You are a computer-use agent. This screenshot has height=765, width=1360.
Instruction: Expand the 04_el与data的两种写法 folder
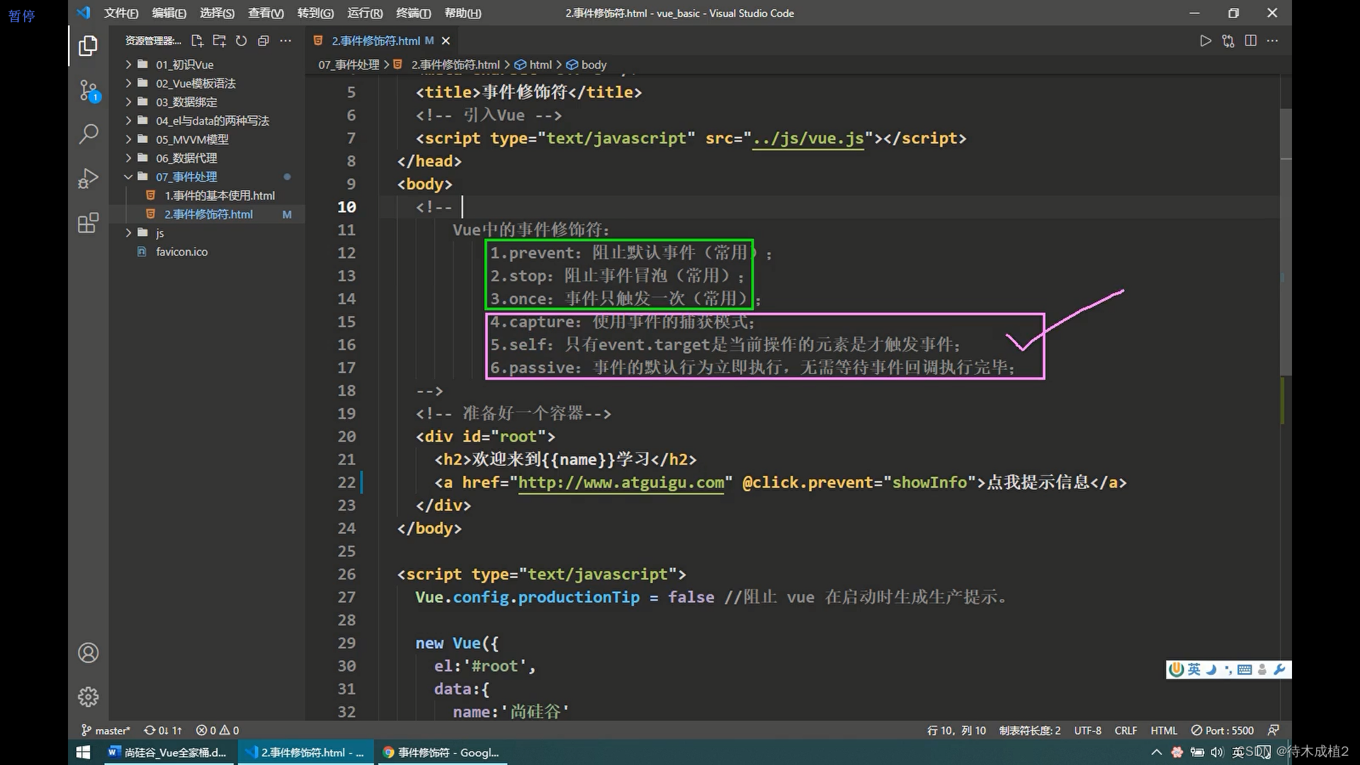click(207, 120)
